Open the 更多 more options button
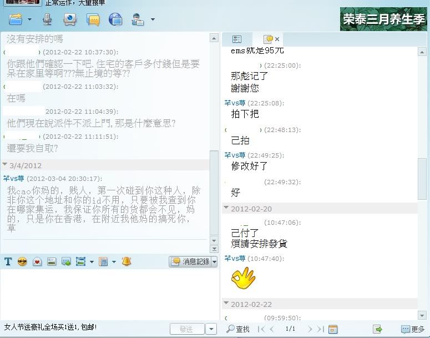This screenshot has height=338, width=430. (x=413, y=329)
